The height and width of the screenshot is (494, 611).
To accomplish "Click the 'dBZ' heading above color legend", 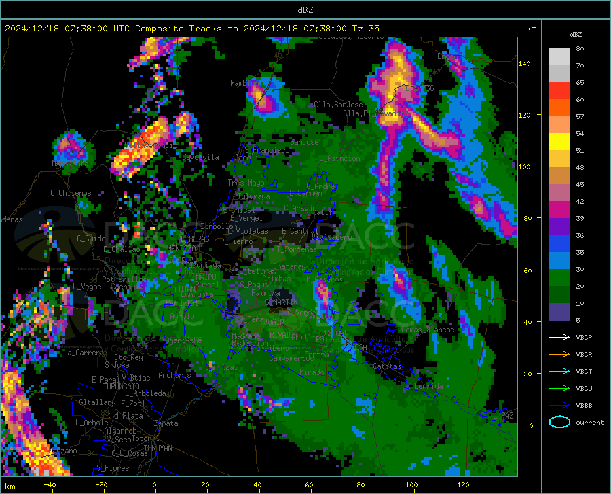I will click(x=576, y=34).
